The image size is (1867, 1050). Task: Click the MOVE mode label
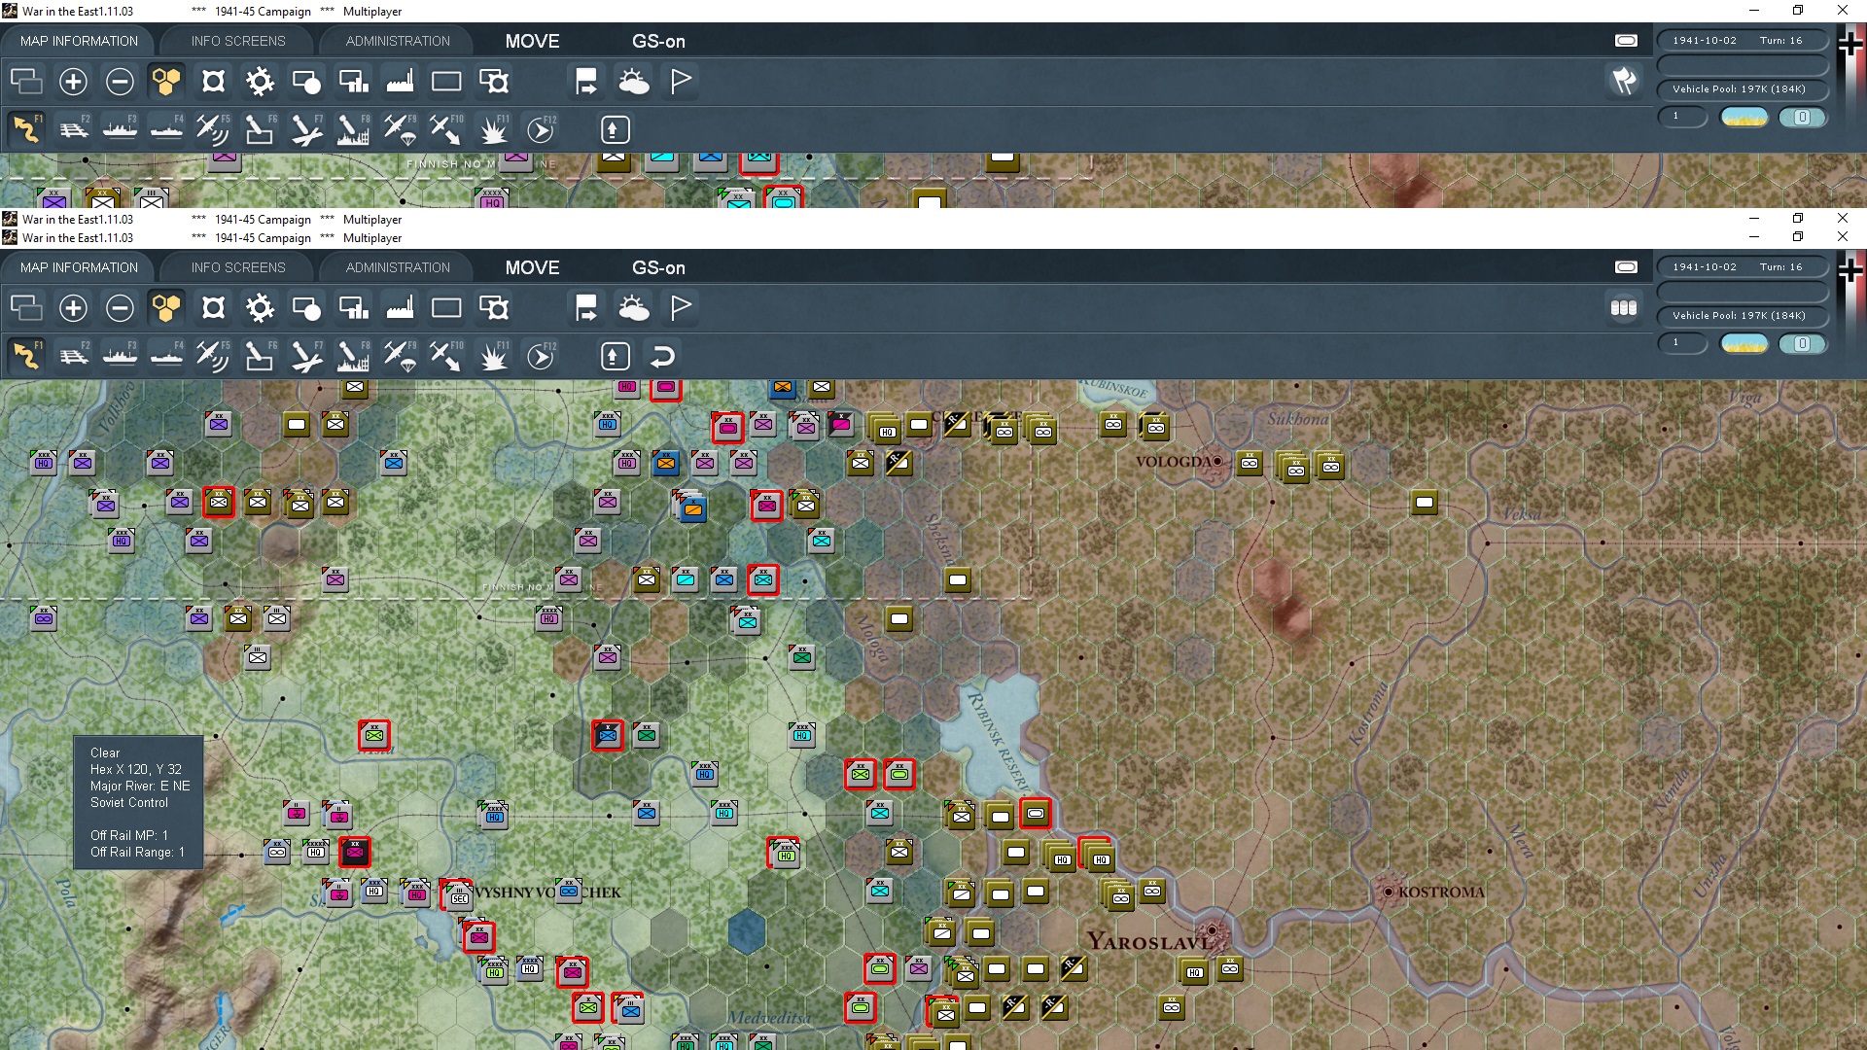pos(531,267)
